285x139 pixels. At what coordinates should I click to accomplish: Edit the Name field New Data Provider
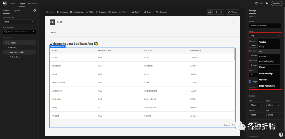(x=265, y=26)
